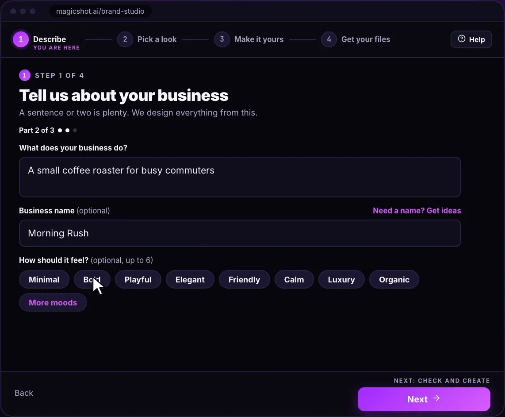
Task: Click the "A sentence or two is plenty" subtitle
Action: click(x=138, y=112)
